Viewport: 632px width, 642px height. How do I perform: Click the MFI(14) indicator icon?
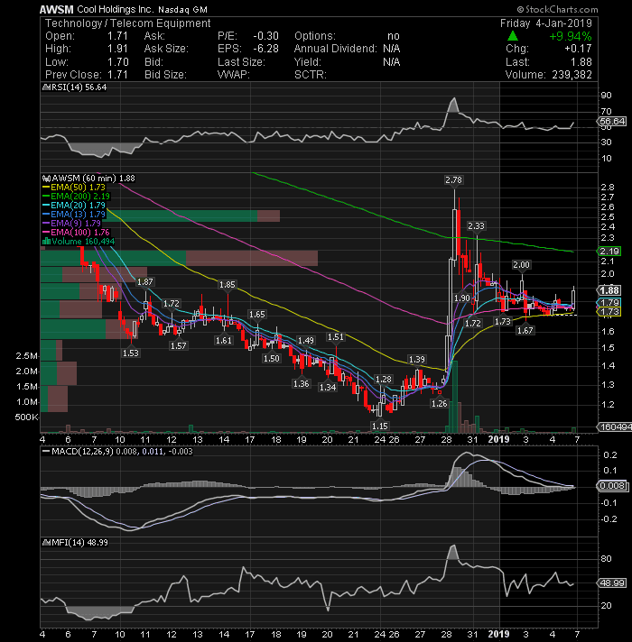tap(46, 543)
